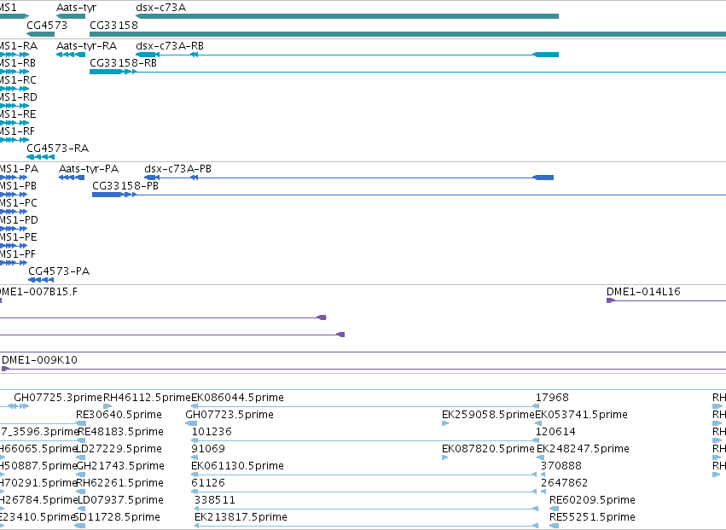
Task: Select the EK259058.5prime EST label
Action: pyautogui.click(x=488, y=415)
